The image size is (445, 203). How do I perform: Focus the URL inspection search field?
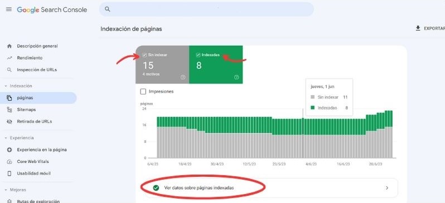tap(206, 9)
